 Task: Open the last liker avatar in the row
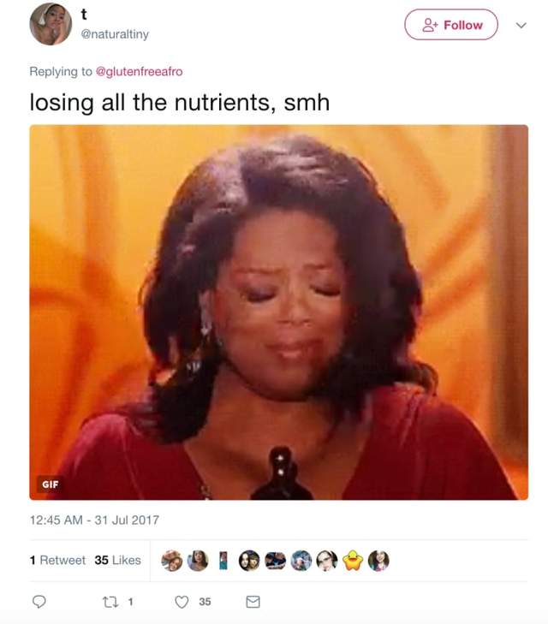coord(378,561)
